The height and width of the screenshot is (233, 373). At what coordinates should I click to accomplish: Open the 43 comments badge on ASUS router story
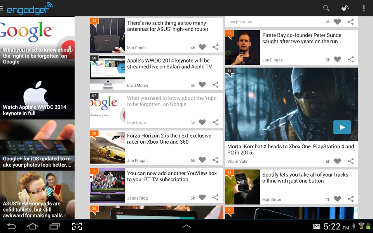(94, 22)
